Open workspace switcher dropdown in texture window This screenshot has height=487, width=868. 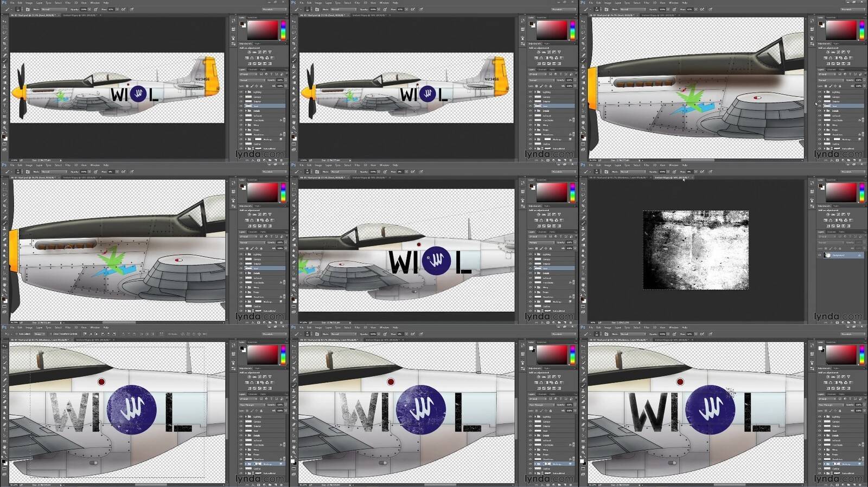pos(853,172)
